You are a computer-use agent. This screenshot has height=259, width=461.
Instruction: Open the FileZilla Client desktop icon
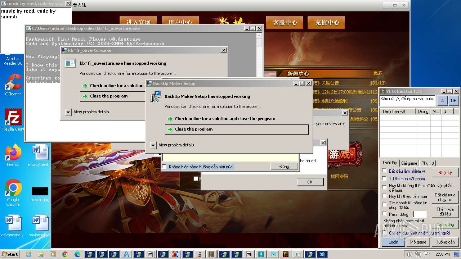coord(13,120)
